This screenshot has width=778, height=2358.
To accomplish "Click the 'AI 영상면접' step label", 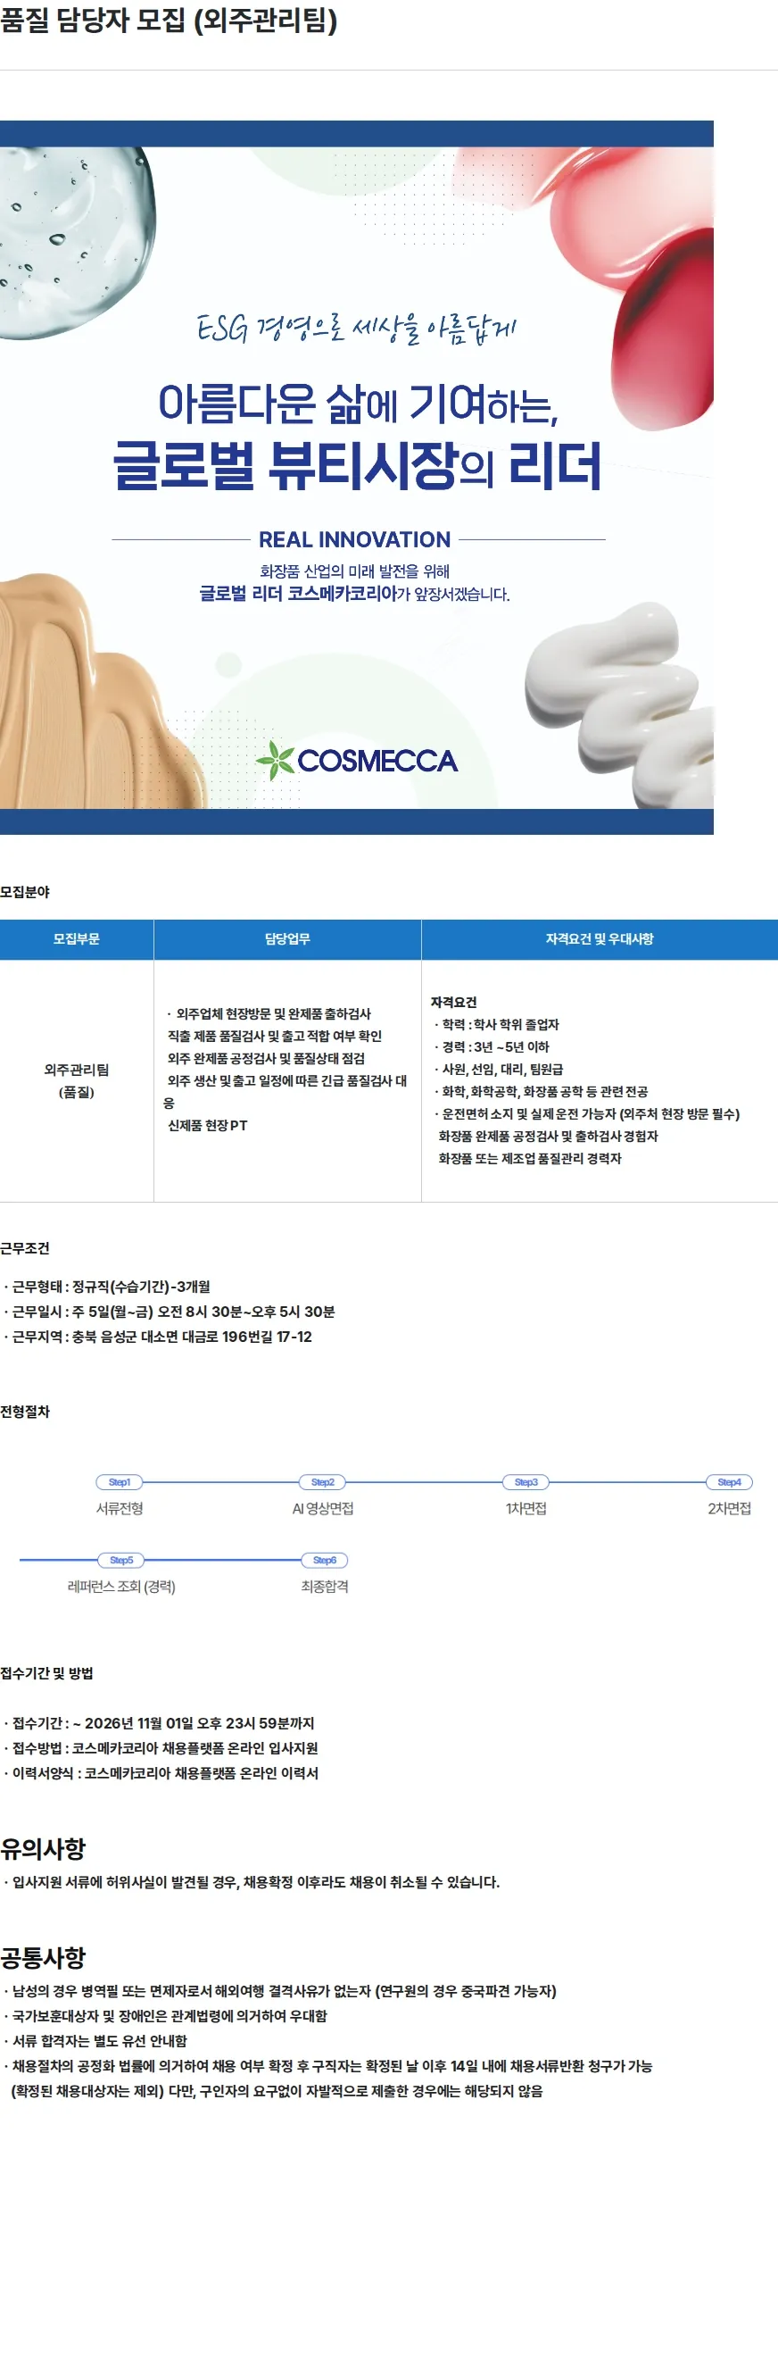I will 323,1509.
